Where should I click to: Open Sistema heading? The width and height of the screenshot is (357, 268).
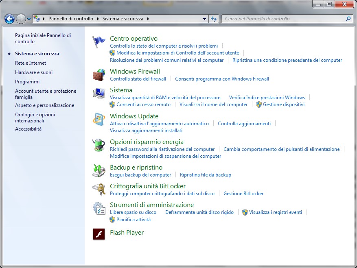[121, 90]
